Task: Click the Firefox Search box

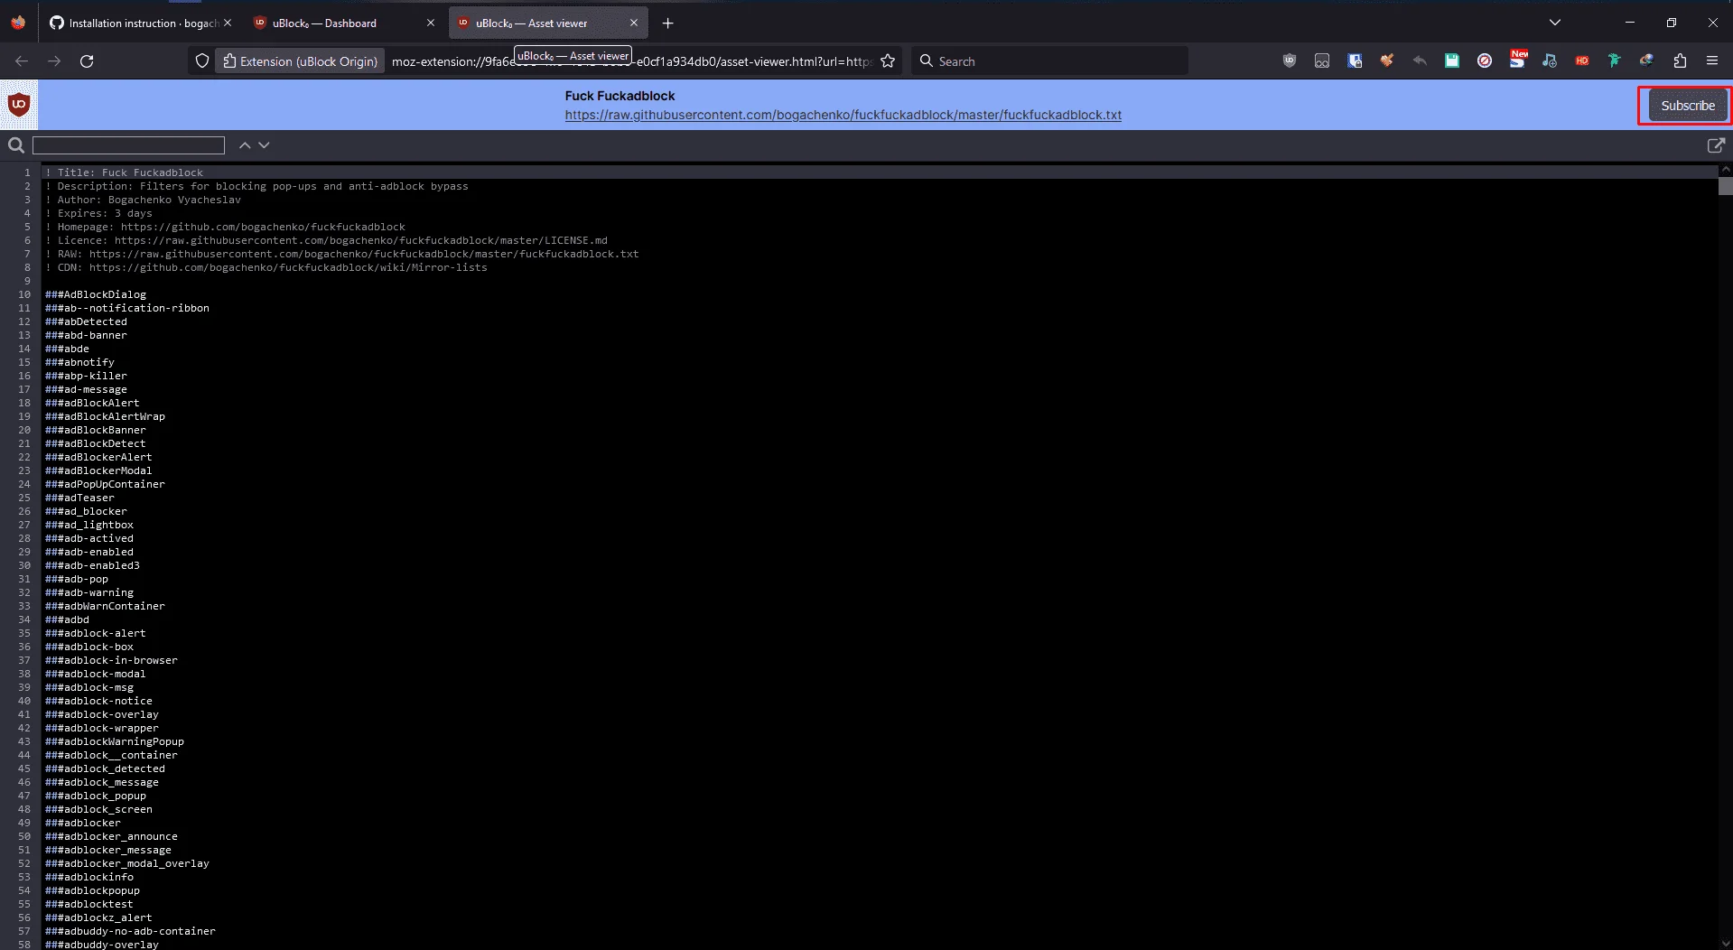Action: coord(1049,61)
